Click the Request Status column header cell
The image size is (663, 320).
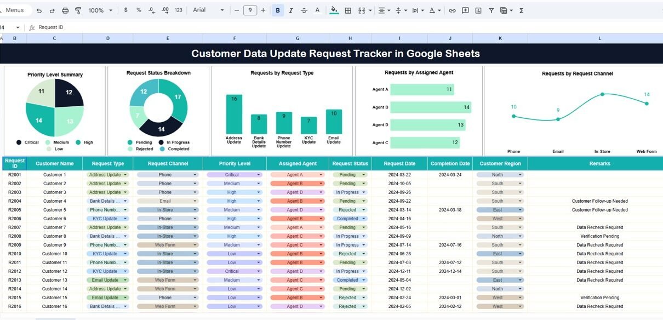(x=350, y=163)
